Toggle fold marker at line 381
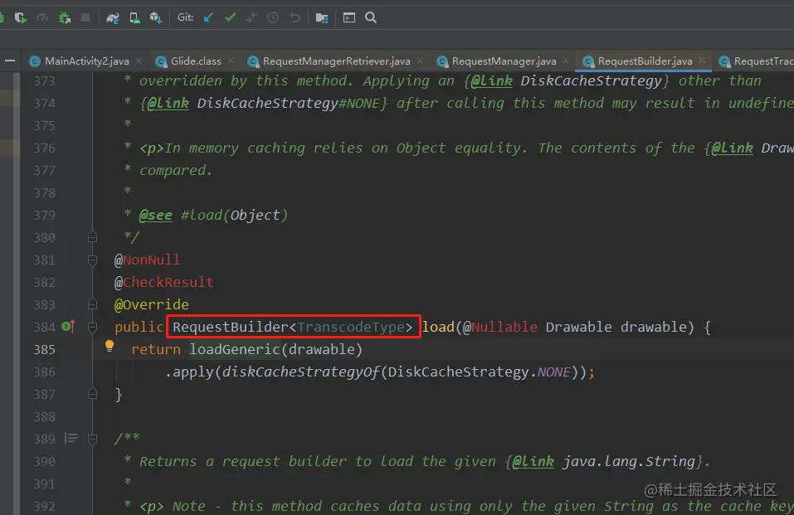 tap(92, 260)
